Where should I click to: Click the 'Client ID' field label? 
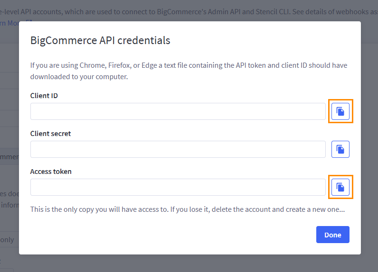point(44,96)
